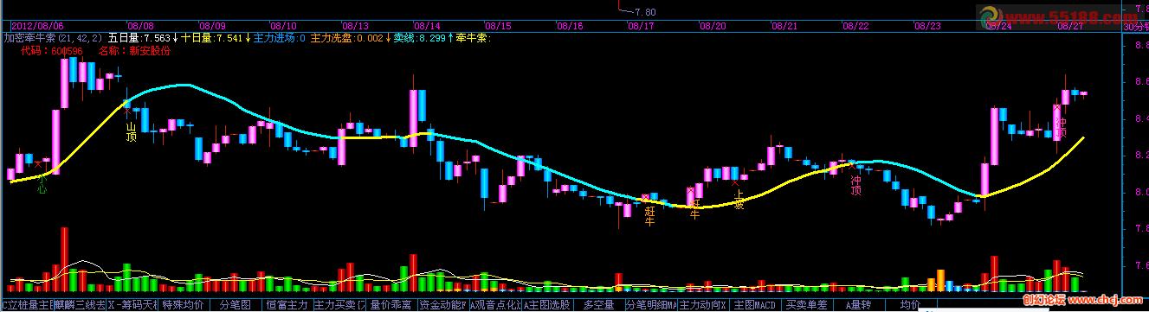Select the 均价 tab
The height and width of the screenshot is (312, 1149).
pos(910,305)
